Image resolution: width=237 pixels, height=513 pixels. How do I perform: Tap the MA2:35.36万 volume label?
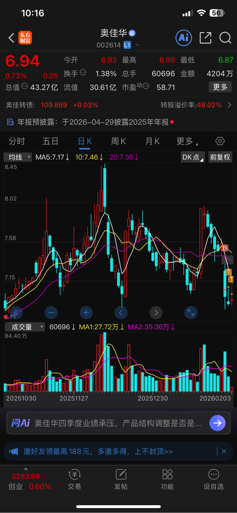point(151,327)
